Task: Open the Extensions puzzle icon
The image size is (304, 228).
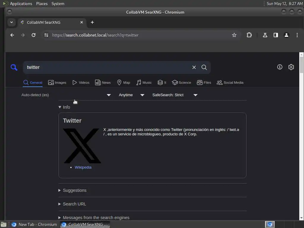Action: (x=249, y=35)
